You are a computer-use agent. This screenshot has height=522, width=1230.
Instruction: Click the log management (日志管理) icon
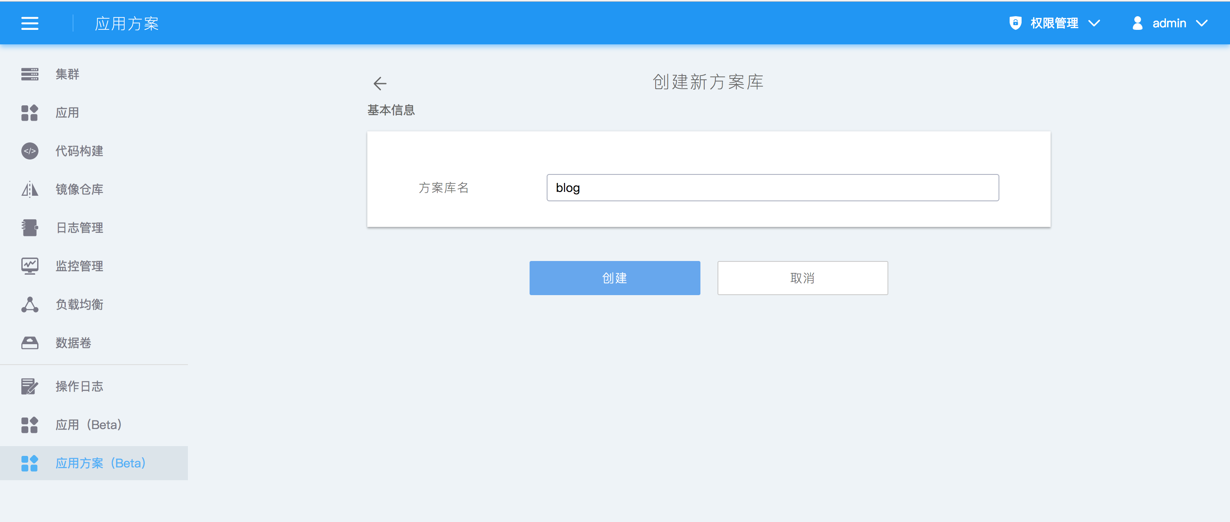tap(29, 228)
